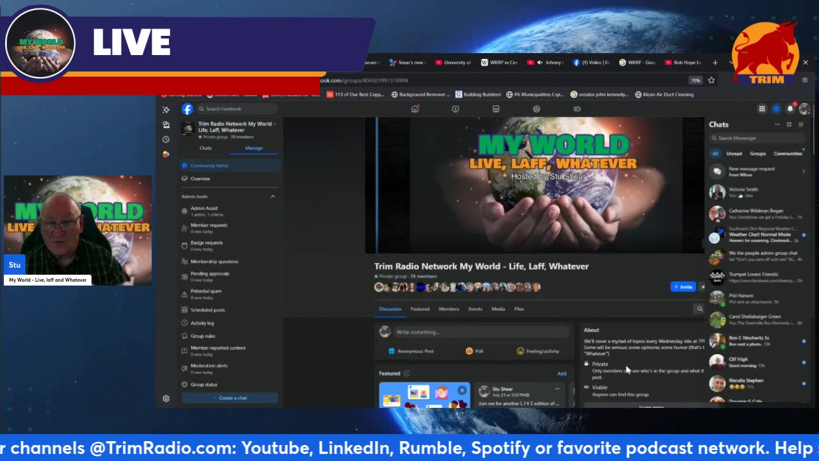This screenshot has height=461, width=819.
Task: Filter chats by Communities
Action: pos(788,154)
